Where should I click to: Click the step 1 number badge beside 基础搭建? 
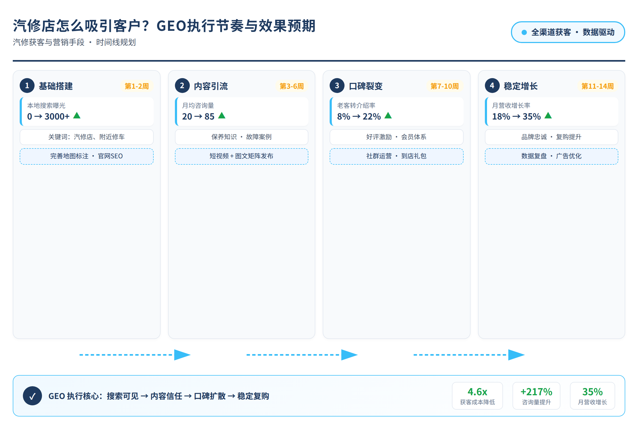tap(27, 86)
